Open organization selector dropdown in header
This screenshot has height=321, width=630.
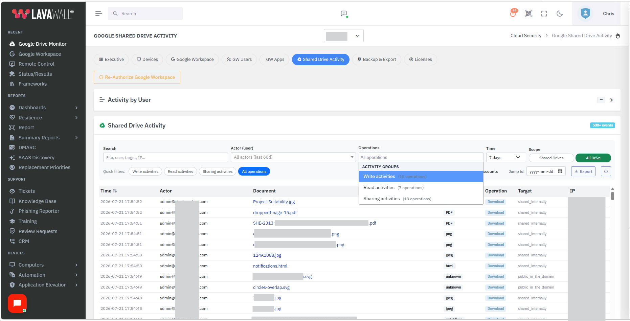click(x=343, y=36)
